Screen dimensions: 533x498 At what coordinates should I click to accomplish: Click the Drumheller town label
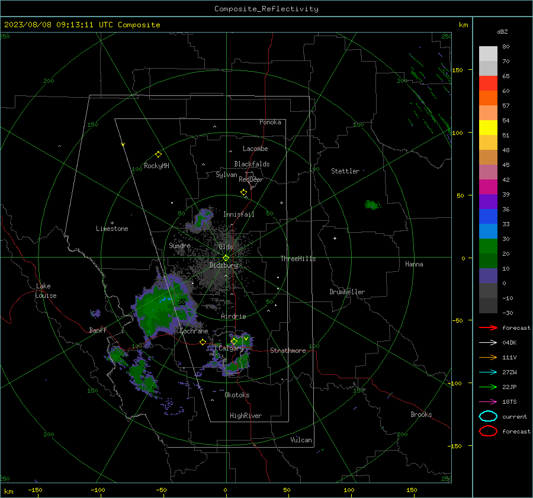tap(347, 292)
